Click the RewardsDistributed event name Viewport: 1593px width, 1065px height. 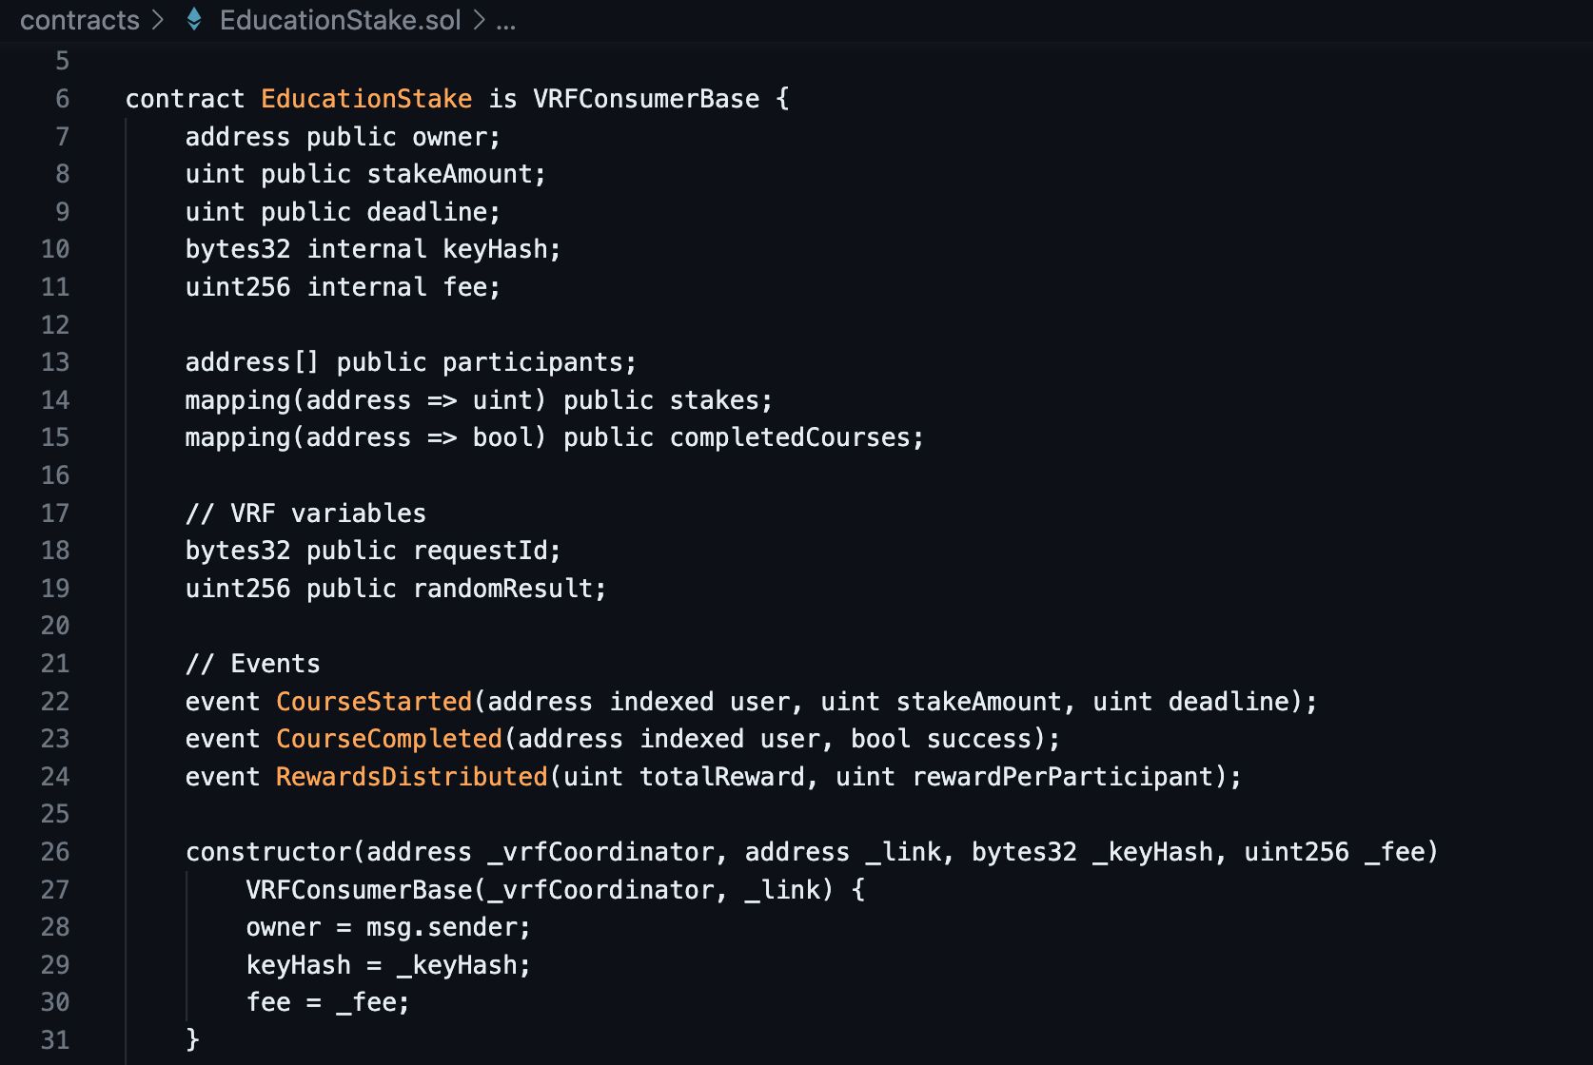click(x=412, y=777)
